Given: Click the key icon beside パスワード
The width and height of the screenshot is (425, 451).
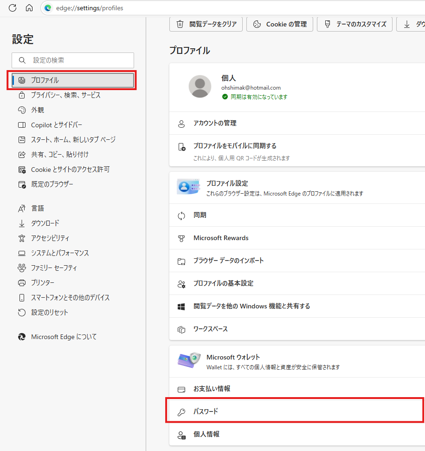Looking at the screenshot, I should point(181,412).
